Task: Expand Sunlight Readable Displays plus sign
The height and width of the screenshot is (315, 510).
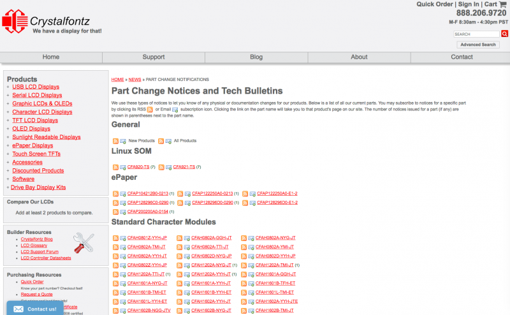Action: 8,137
